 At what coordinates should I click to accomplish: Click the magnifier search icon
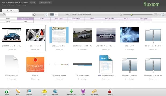4,15
